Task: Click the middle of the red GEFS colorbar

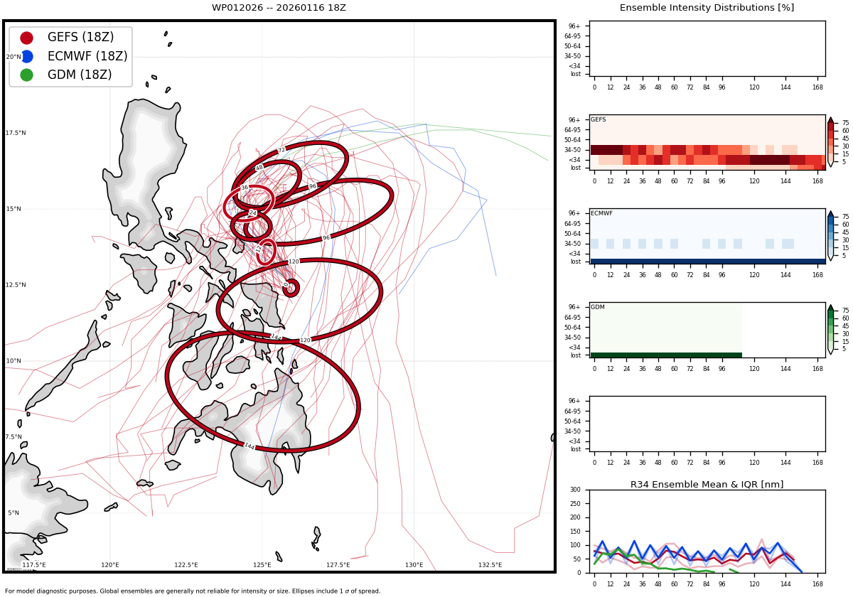Action: [x=830, y=142]
